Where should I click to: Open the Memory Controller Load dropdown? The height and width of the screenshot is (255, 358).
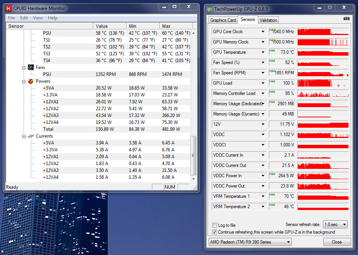tap(263, 93)
